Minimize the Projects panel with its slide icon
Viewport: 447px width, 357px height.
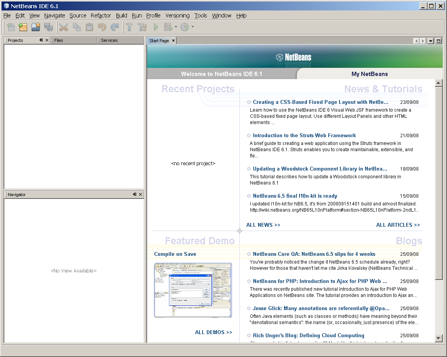point(41,40)
